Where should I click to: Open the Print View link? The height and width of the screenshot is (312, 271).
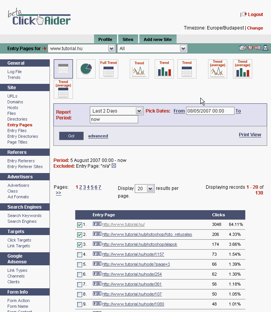[x=250, y=135]
